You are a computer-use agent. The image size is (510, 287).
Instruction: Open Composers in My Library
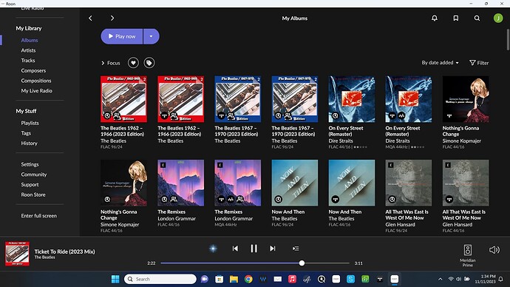33,70
